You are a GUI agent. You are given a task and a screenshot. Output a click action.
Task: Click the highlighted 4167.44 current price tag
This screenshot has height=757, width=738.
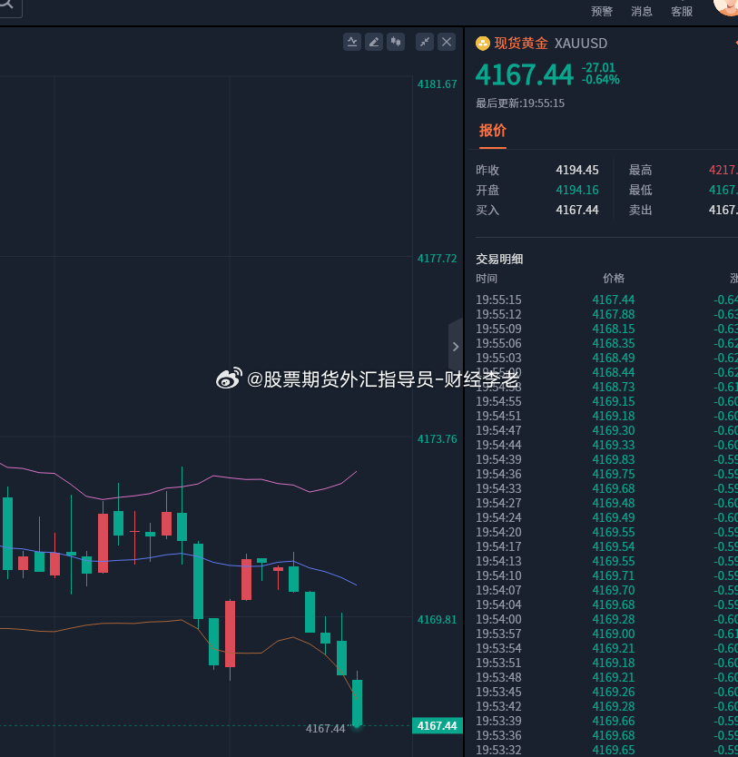(438, 726)
